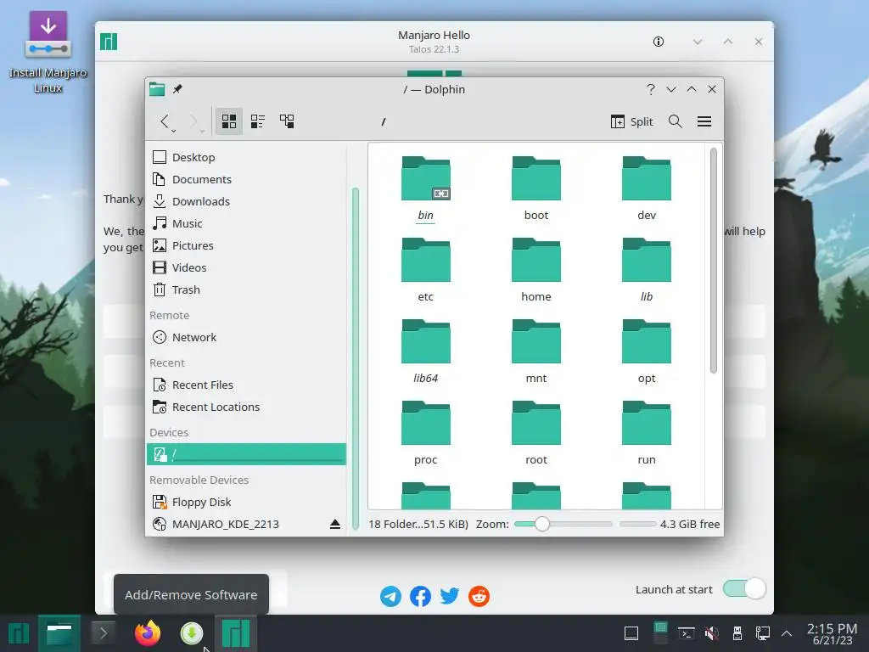
Task: Launch Firefox from the taskbar
Action: (148, 633)
